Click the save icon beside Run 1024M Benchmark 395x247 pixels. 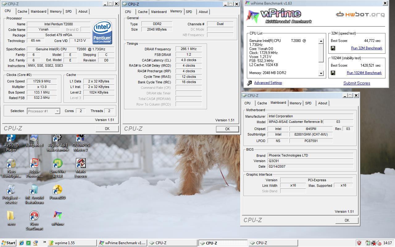pyautogui.click(x=333, y=73)
